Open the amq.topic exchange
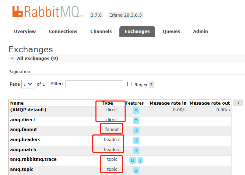Viewport: 245px width, 175px height. click(x=22, y=169)
